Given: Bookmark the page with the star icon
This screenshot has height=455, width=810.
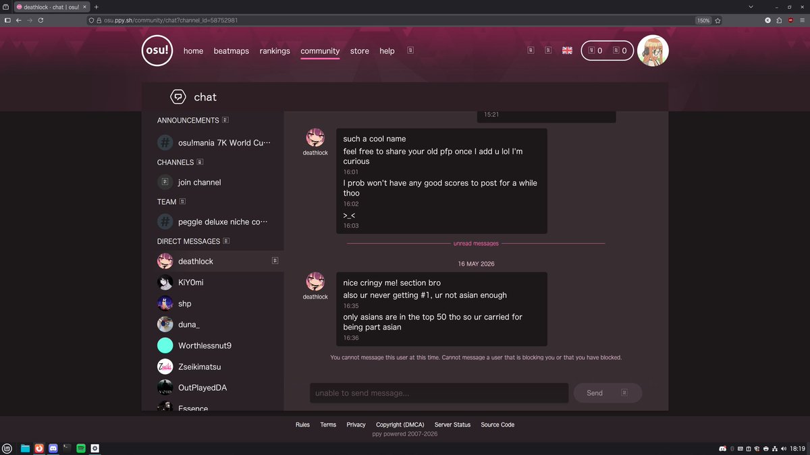Looking at the screenshot, I should tap(718, 20).
